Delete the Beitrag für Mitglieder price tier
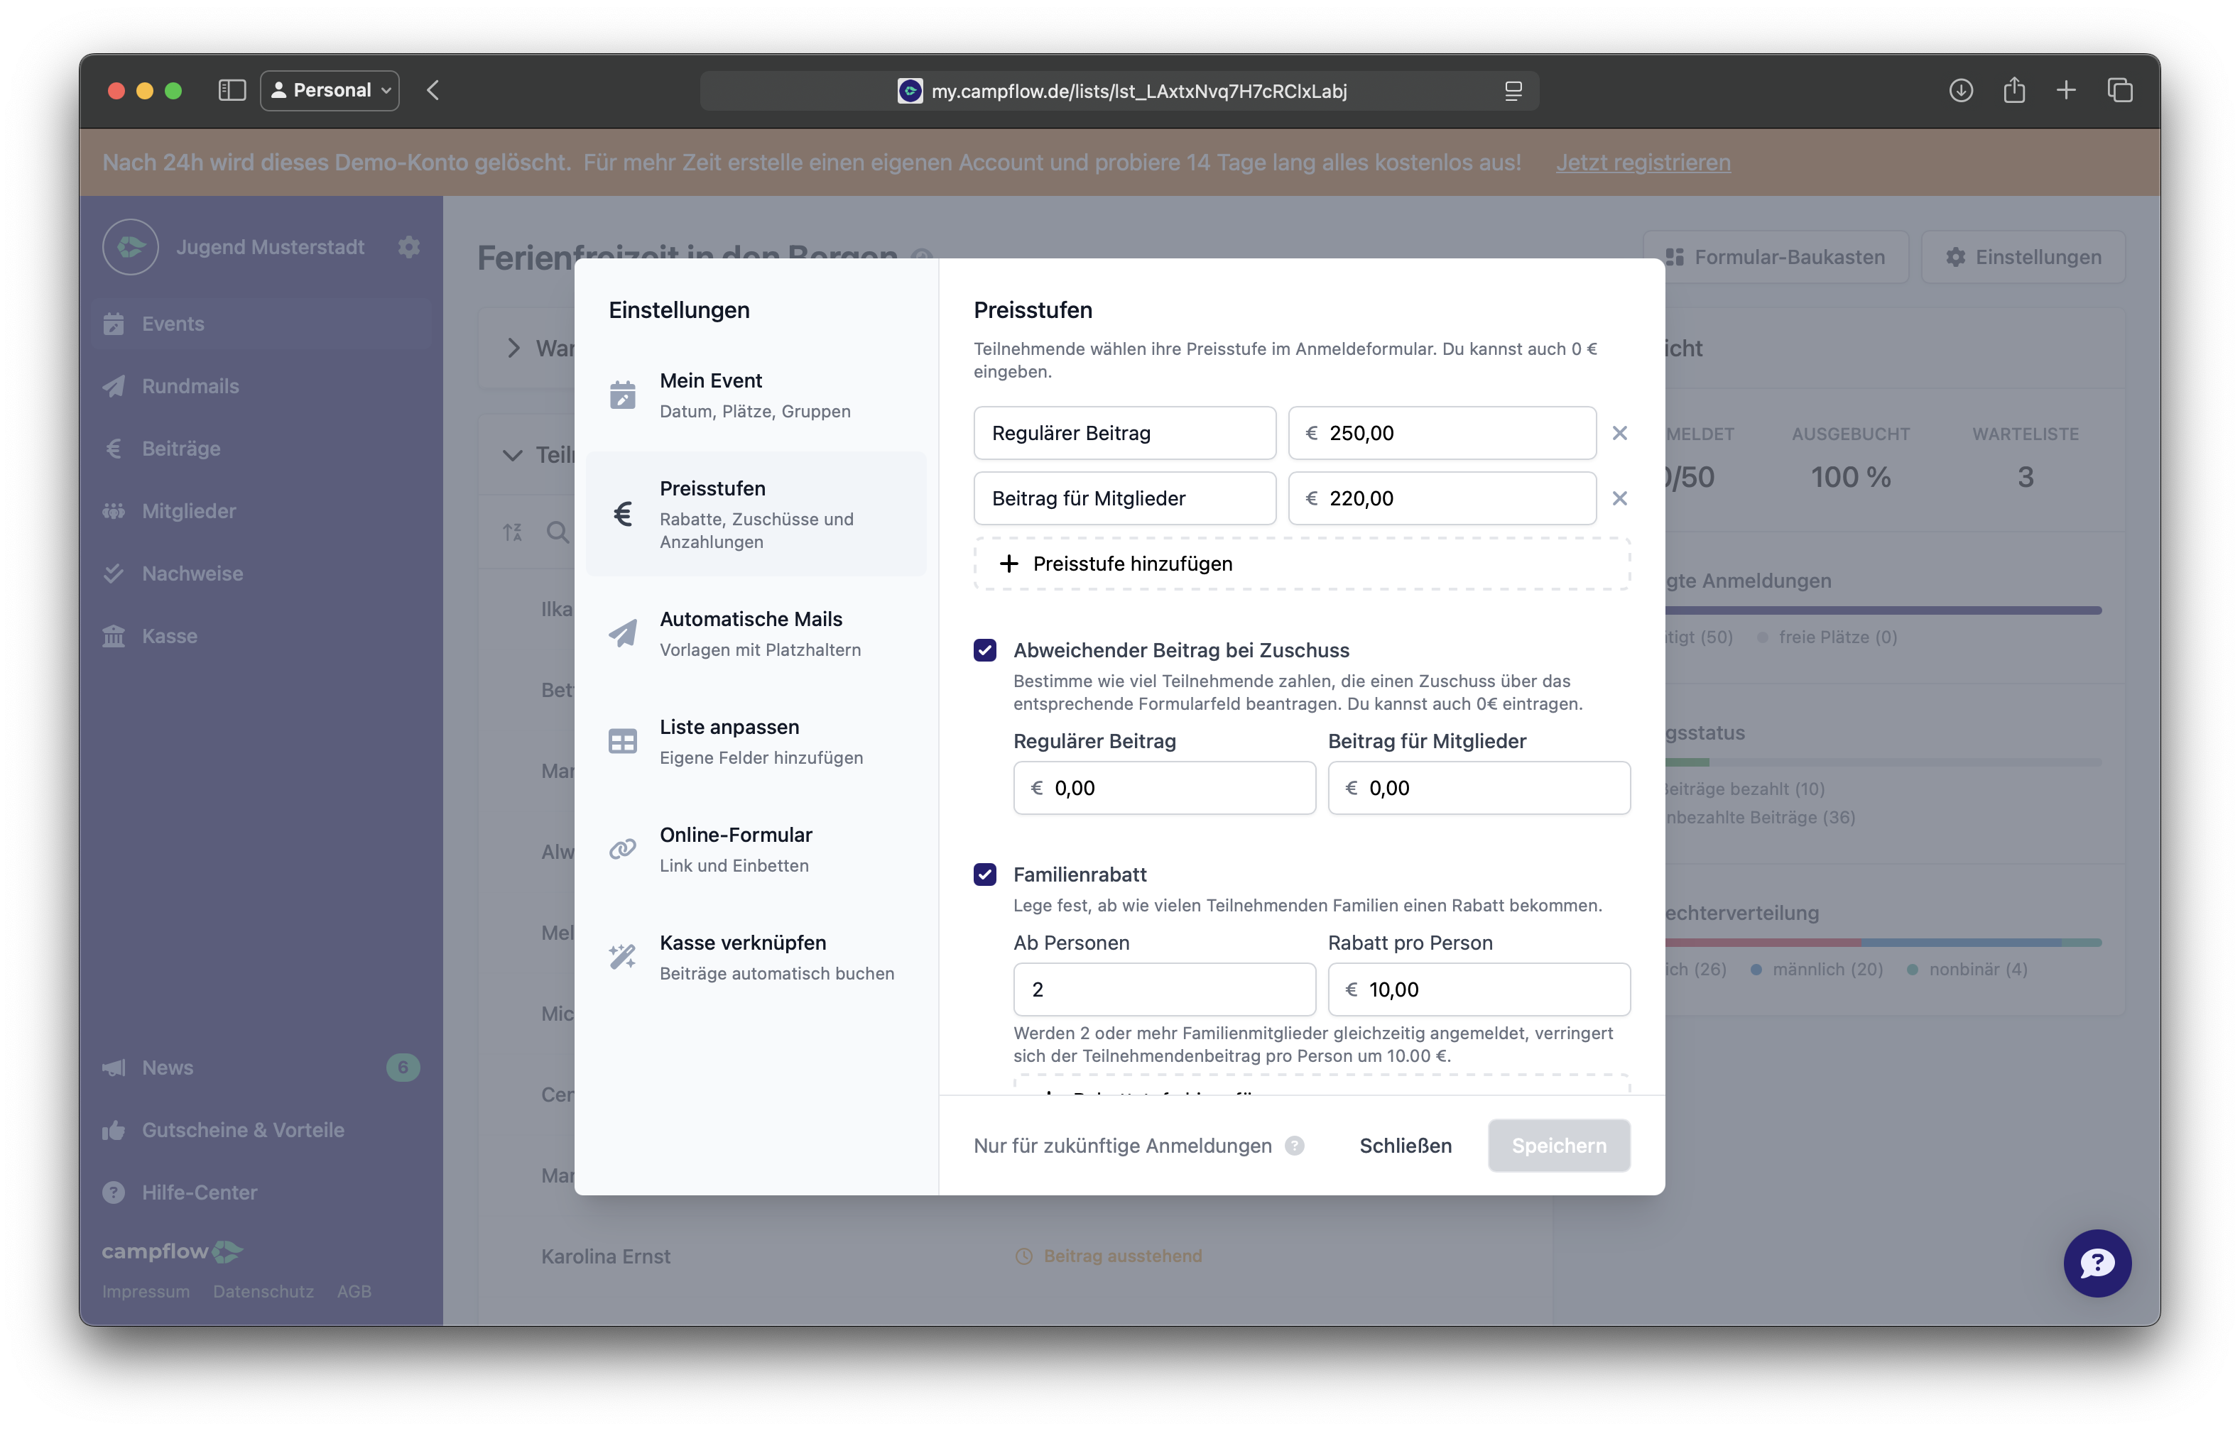 1619,498
